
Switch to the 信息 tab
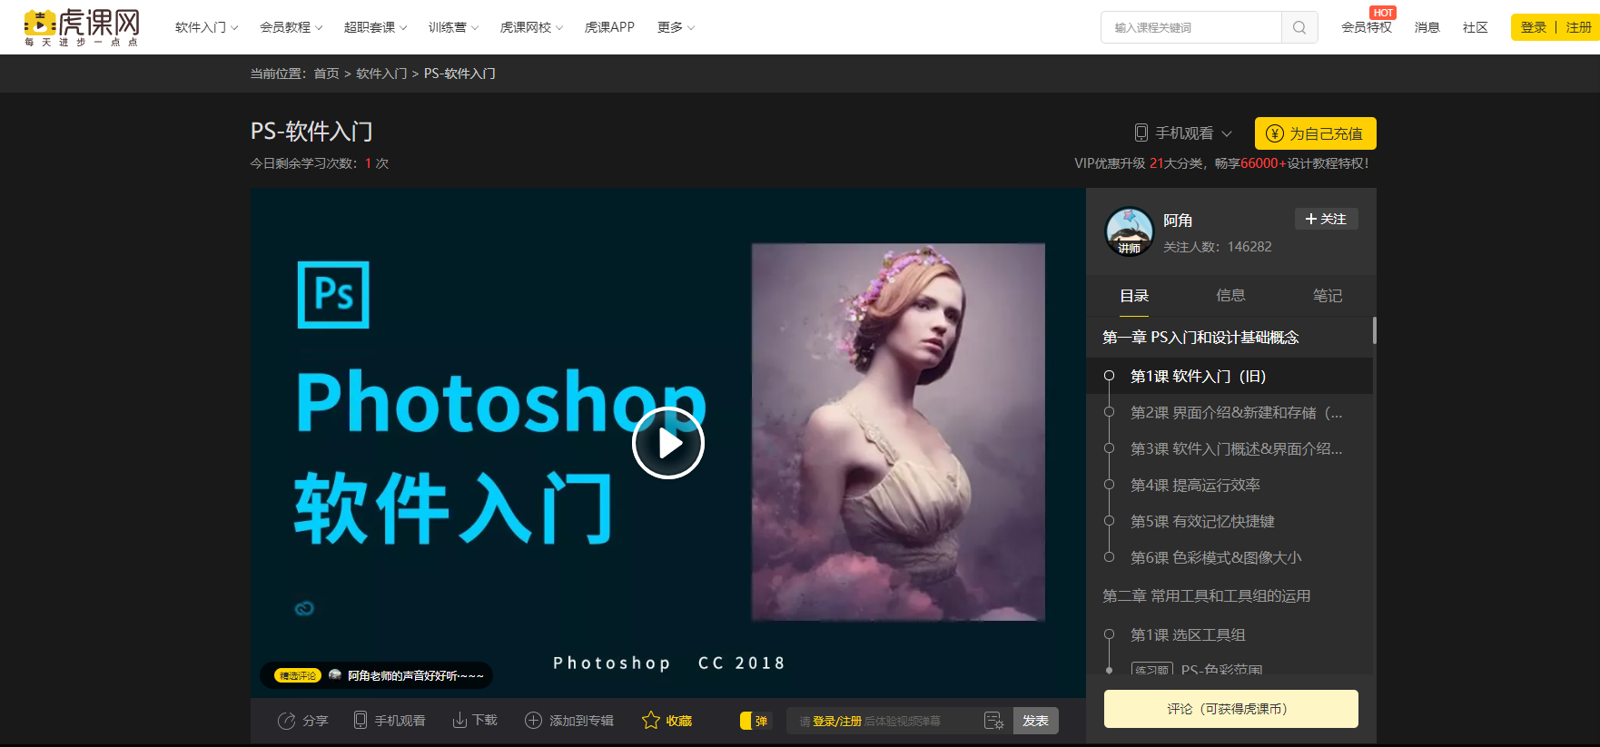[1230, 296]
